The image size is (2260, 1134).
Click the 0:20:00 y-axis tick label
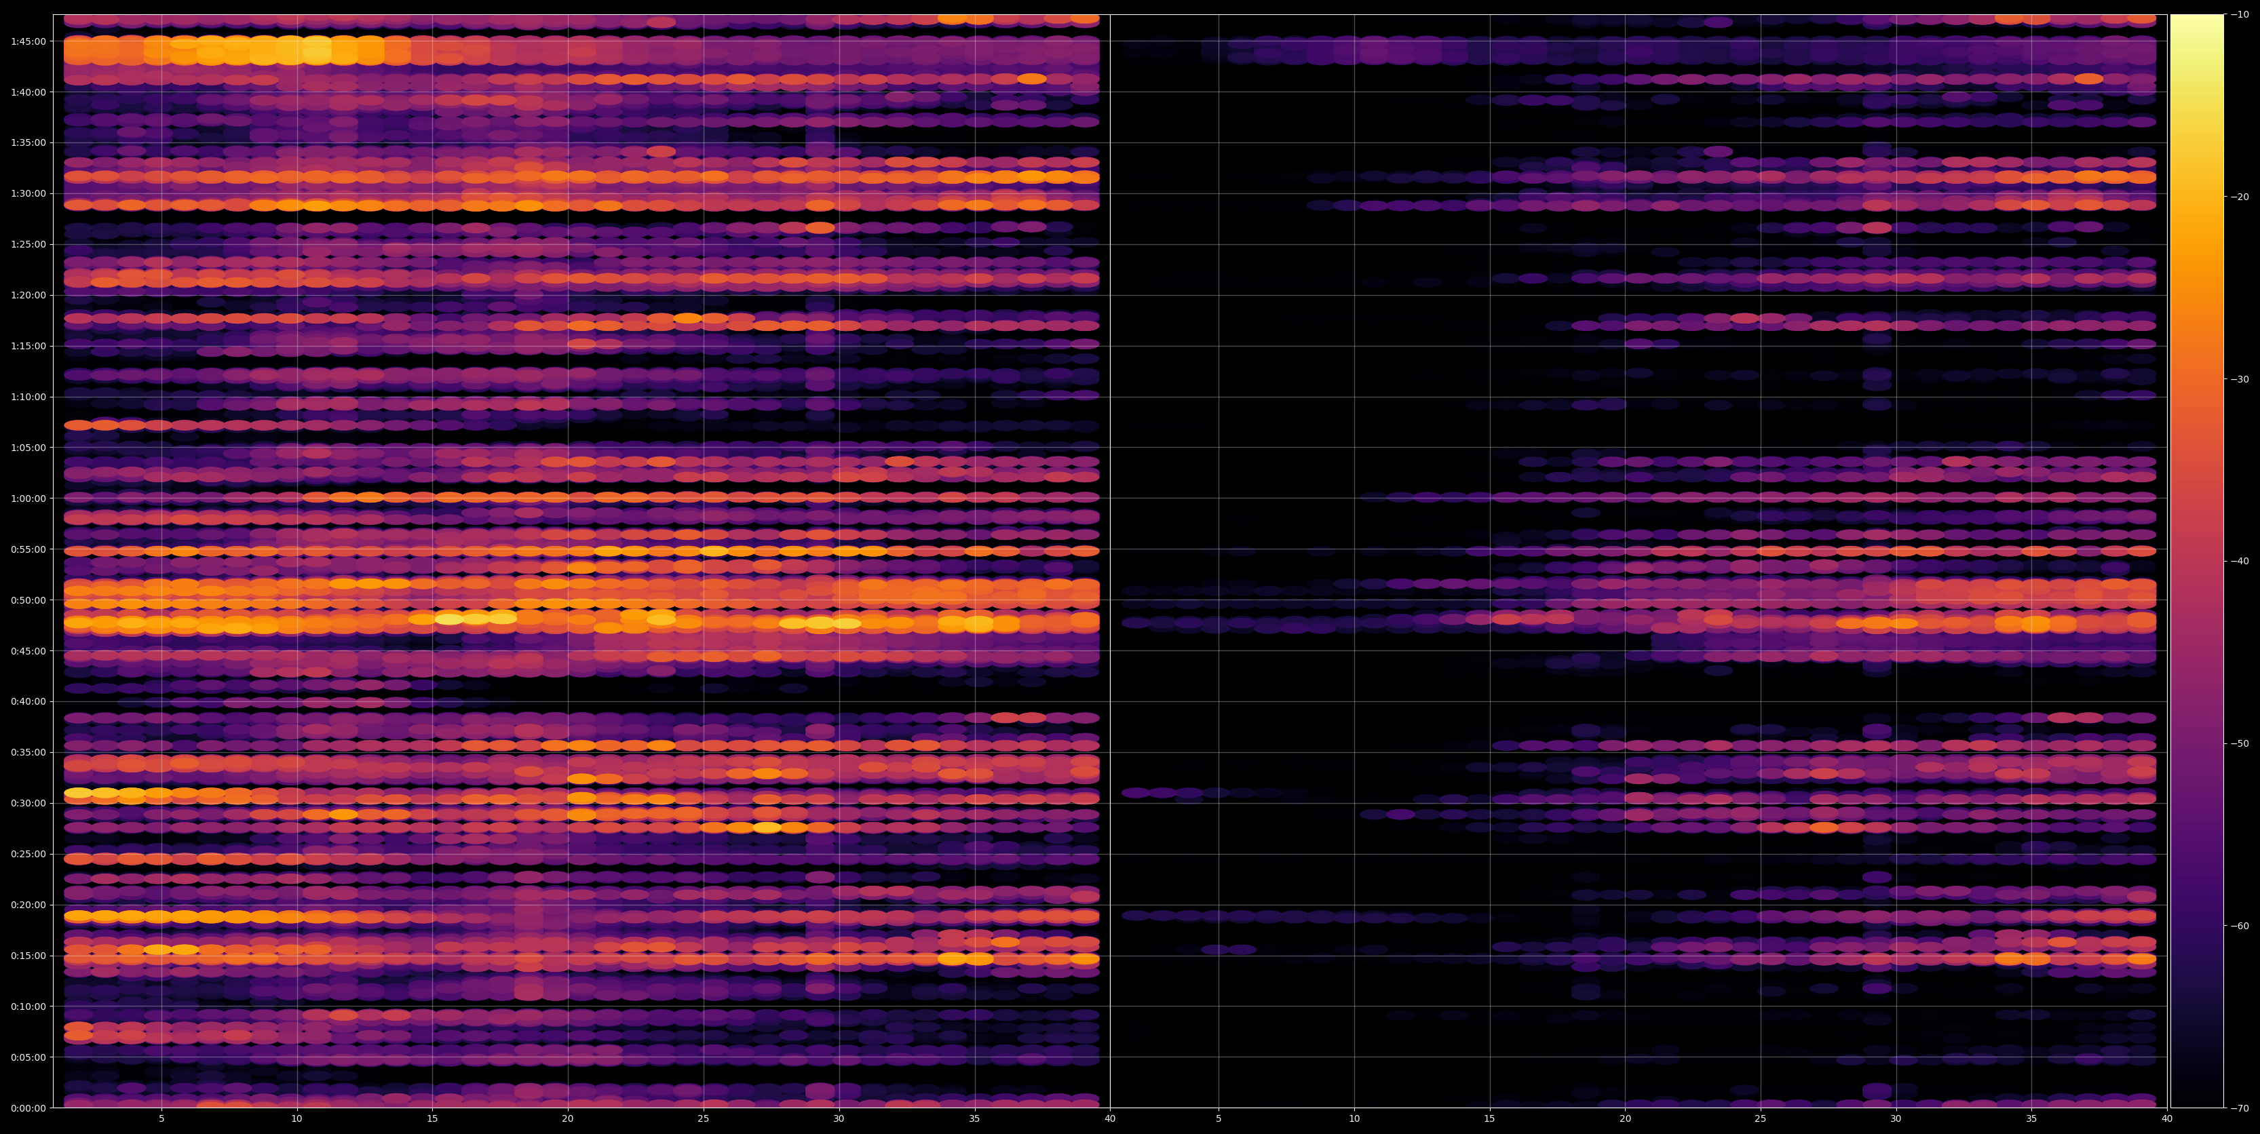click(27, 904)
